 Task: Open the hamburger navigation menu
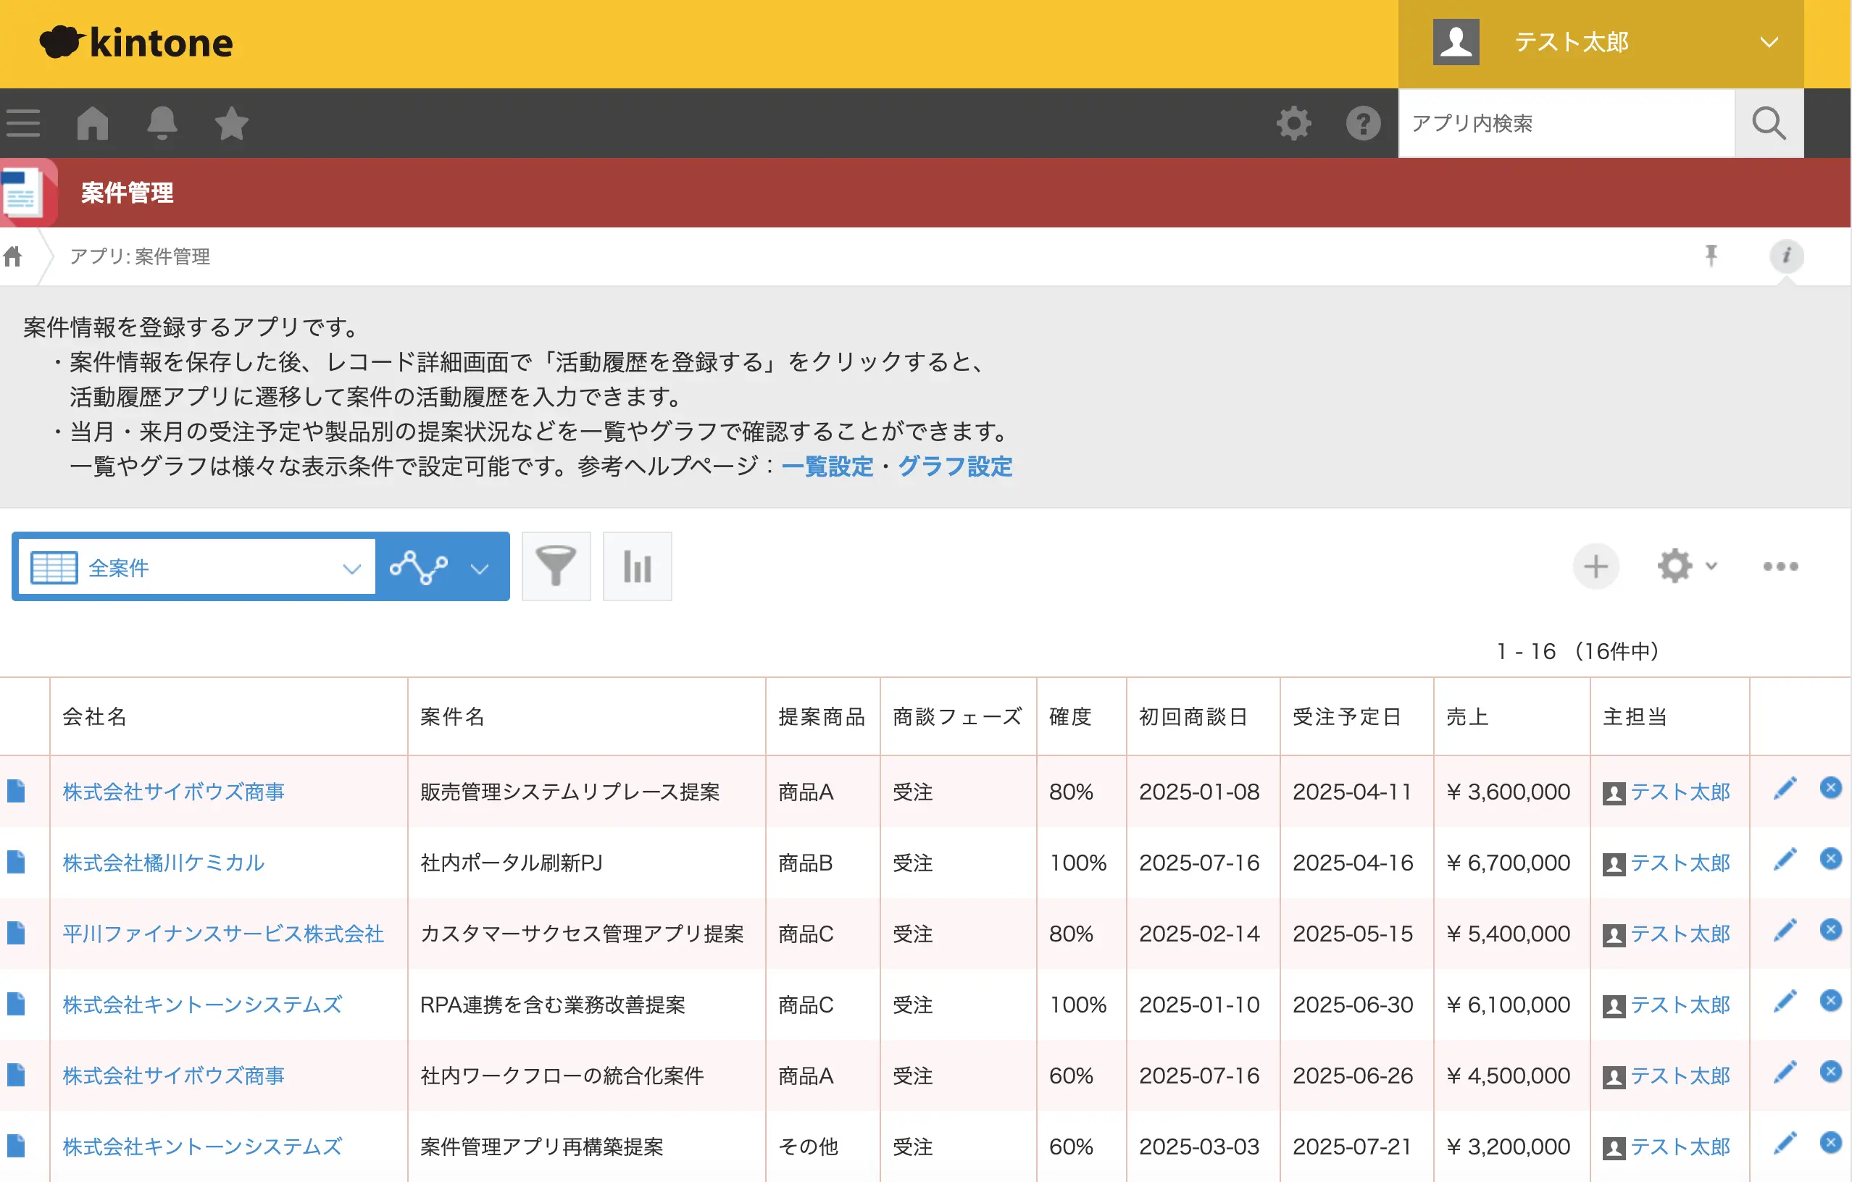(23, 123)
